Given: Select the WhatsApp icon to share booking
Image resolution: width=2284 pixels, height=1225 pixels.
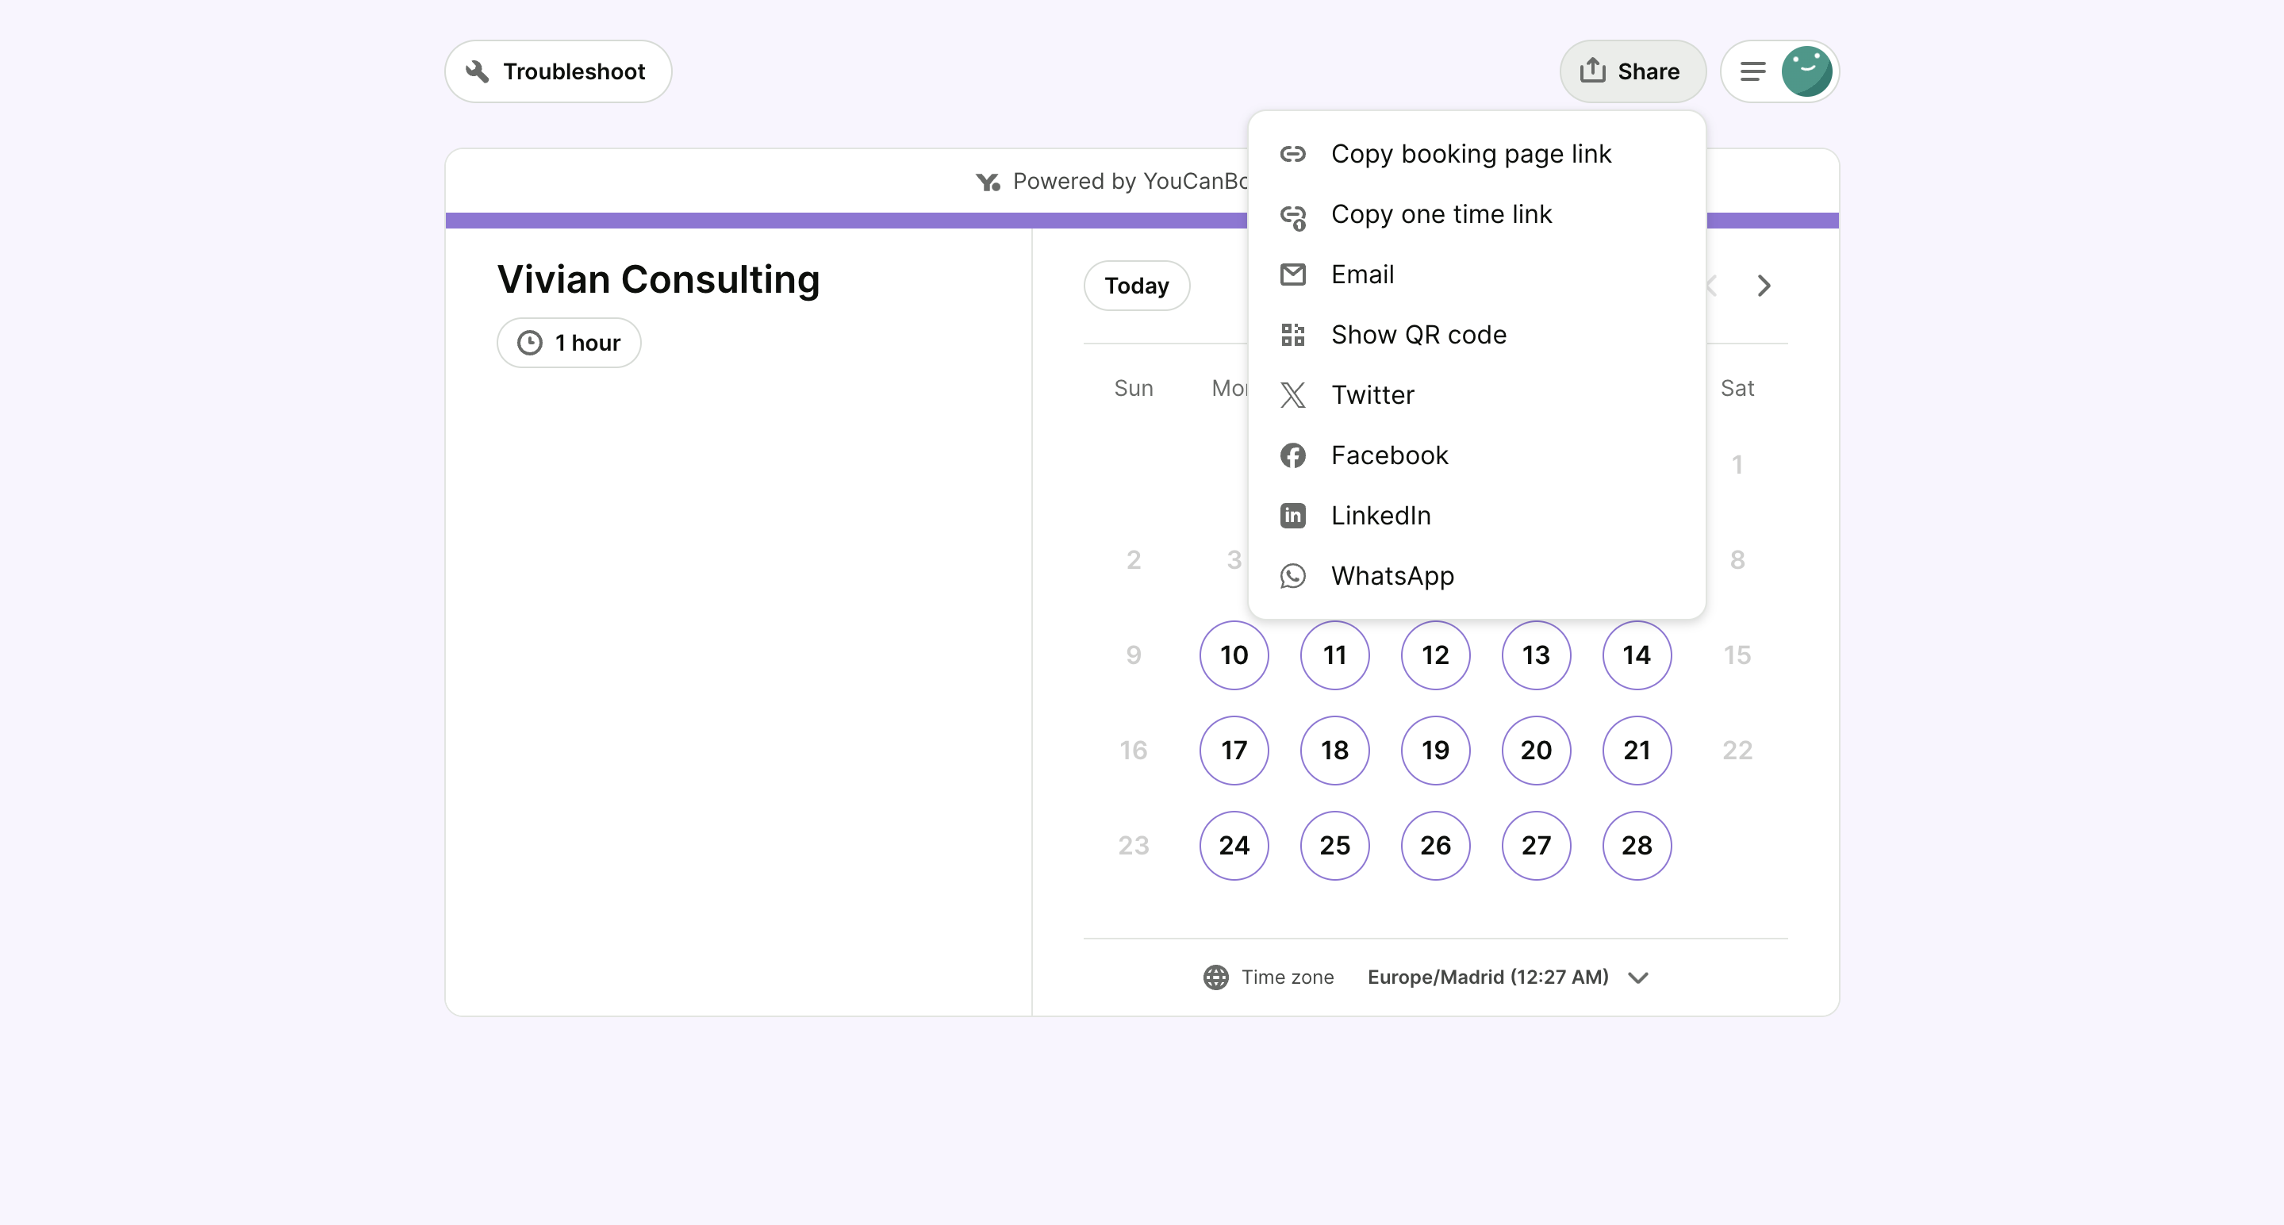Looking at the screenshot, I should click(x=1294, y=575).
